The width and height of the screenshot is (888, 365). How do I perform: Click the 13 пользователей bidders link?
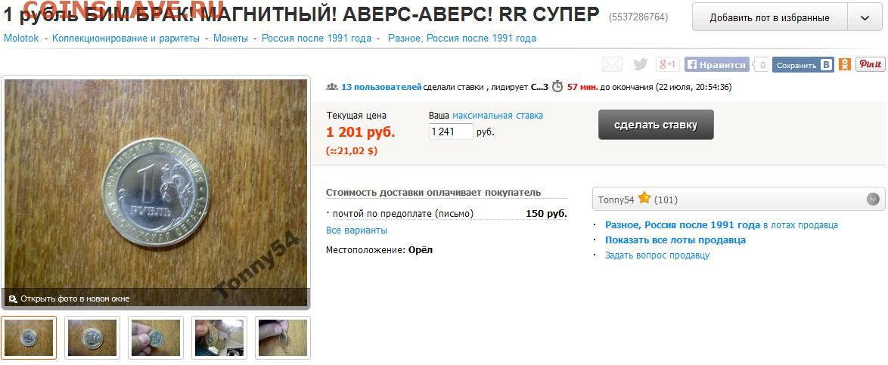pyautogui.click(x=381, y=87)
